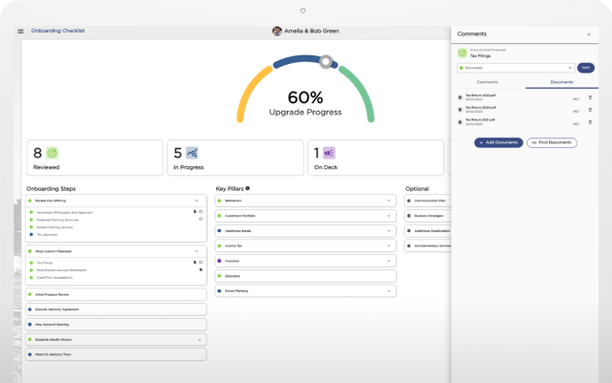Click Onboarding Checklist link
The image size is (612, 383).
pos(57,31)
